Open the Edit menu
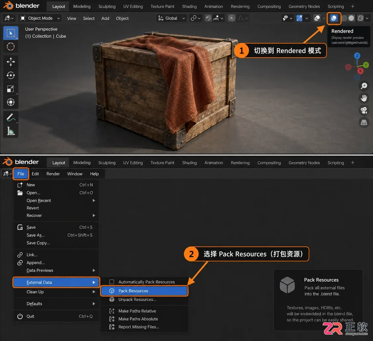 35,174
